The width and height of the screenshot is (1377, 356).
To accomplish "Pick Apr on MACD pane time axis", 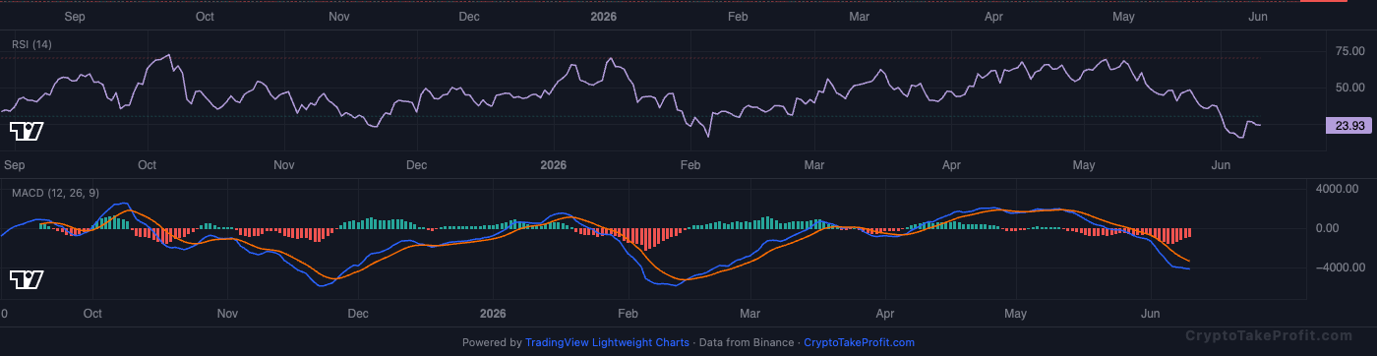I will click(885, 314).
